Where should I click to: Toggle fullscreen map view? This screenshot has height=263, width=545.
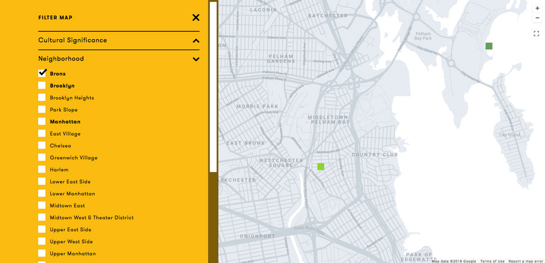tap(536, 34)
